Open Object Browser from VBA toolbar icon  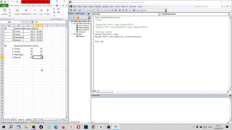pyautogui.click(x=127, y=10)
